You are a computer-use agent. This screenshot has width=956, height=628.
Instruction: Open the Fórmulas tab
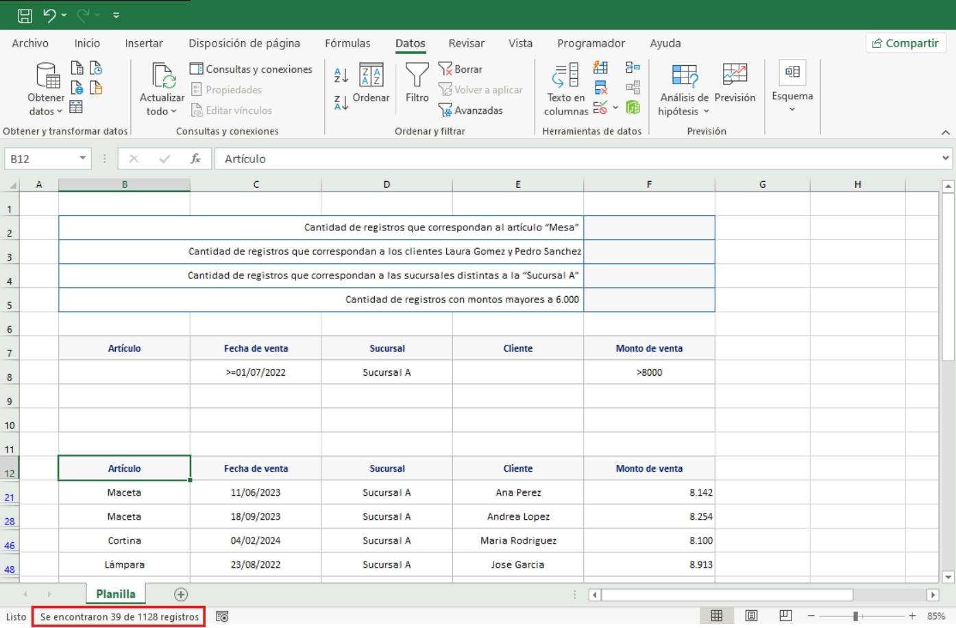pyautogui.click(x=347, y=43)
